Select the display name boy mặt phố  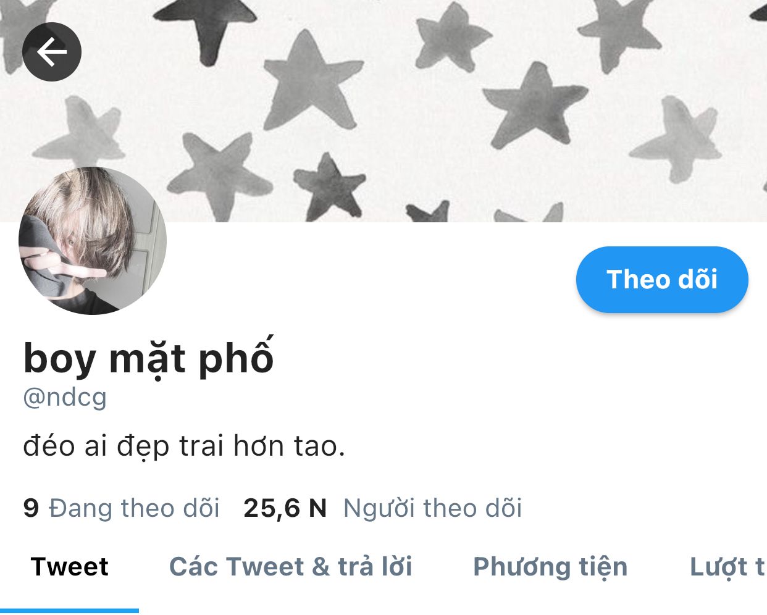pyautogui.click(x=148, y=358)
